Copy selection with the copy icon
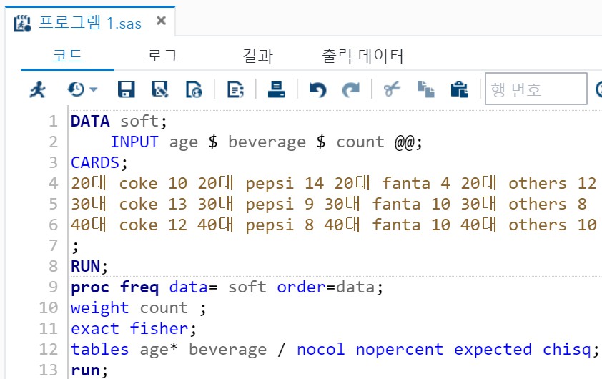602x379 pixels. tap(426, 89)
